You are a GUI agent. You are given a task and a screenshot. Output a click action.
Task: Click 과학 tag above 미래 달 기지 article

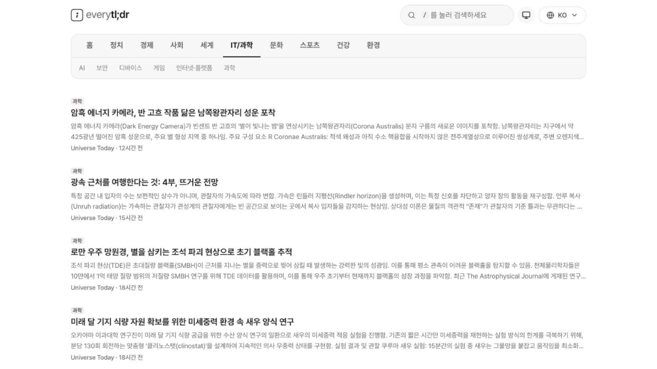point(77,310)
